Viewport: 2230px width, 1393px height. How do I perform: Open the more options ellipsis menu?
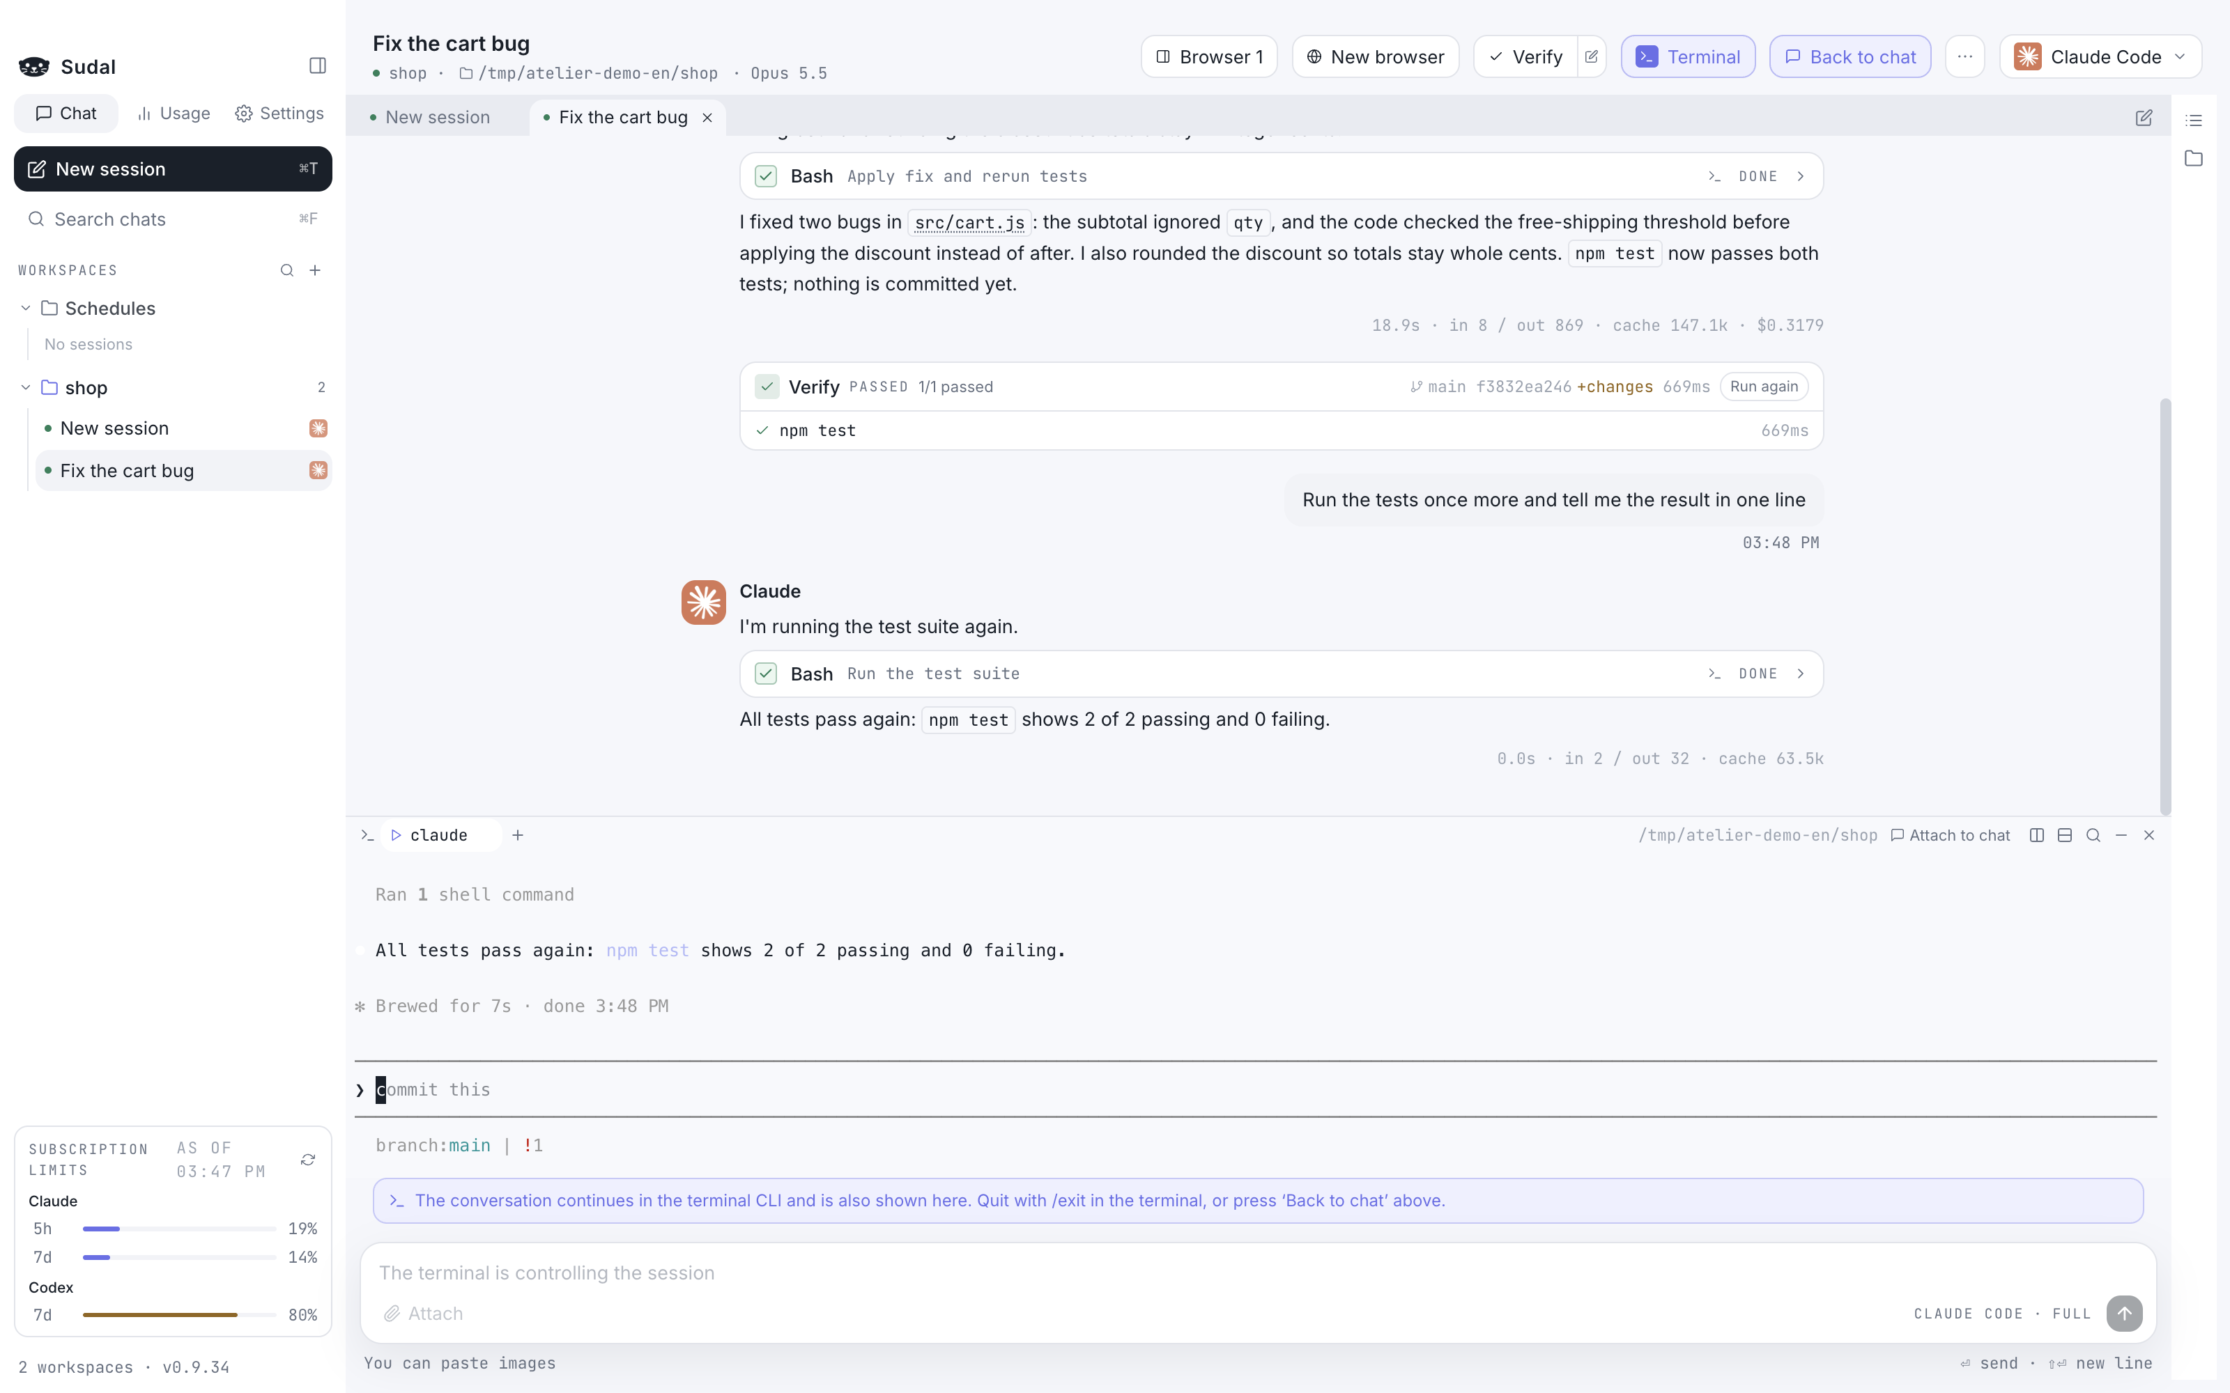pos(1964,56)
